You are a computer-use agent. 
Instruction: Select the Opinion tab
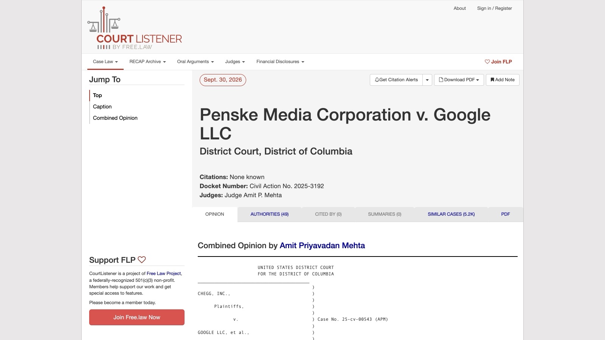pos(215,214)
